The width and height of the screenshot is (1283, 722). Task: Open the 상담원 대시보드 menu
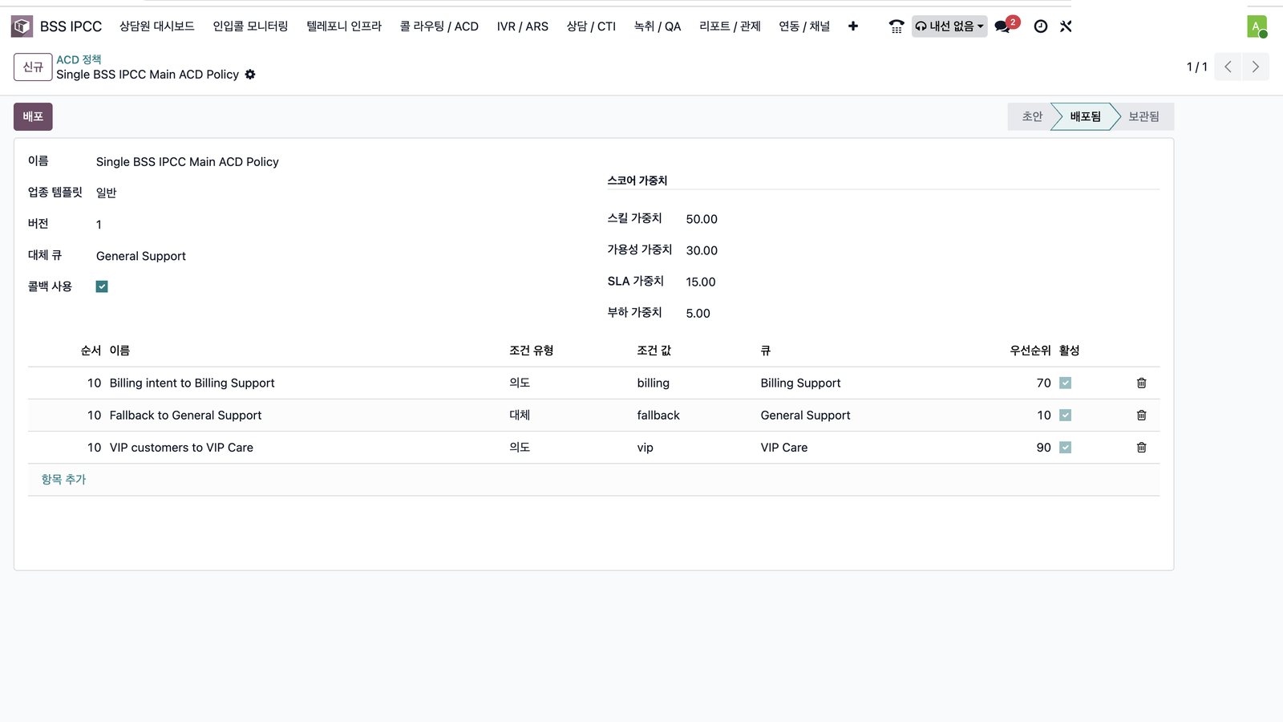pyautogui.click(x=157, y=26)
